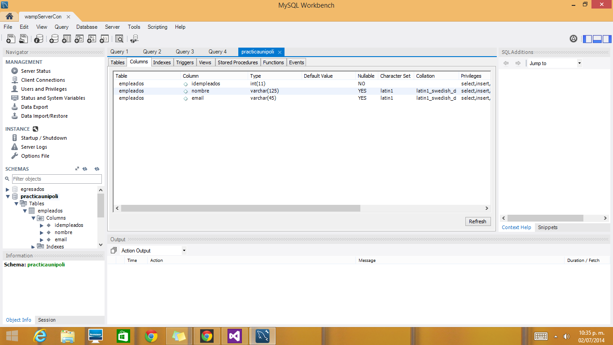This screenshot has width=613, height=345.
Task: Refresh the schemas list
Action: [x=96, y=169]
